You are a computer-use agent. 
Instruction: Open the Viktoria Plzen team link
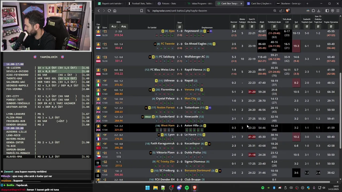coord(165,153)
